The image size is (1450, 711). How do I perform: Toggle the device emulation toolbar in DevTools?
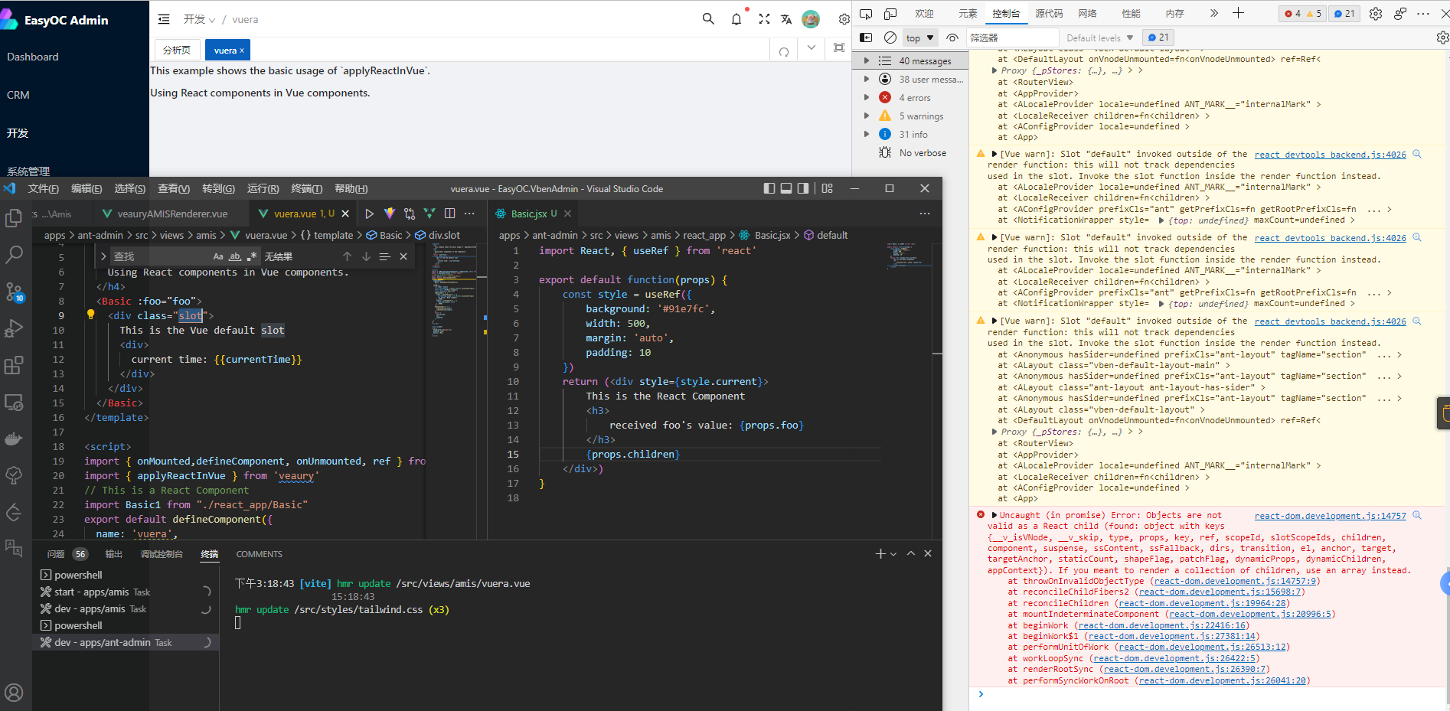click(x=889, y=13)
